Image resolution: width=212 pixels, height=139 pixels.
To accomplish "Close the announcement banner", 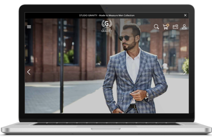I will click(185, 15).
